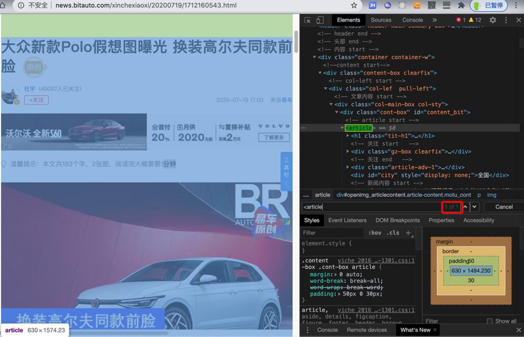Toggle the device toolbar icon

coord(320,20)
